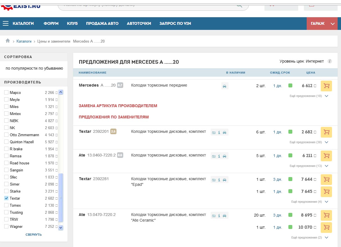
Task: Check the TRW manufacturer checkbox
Action: click(6, 219)
